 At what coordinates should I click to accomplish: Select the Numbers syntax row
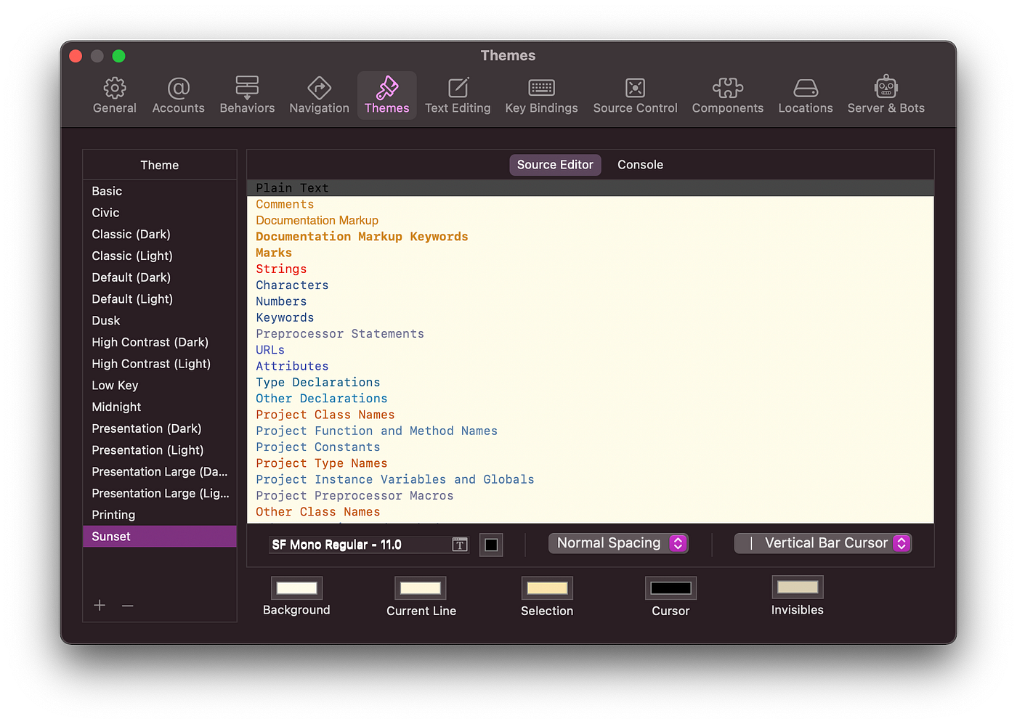pos(590,301)
